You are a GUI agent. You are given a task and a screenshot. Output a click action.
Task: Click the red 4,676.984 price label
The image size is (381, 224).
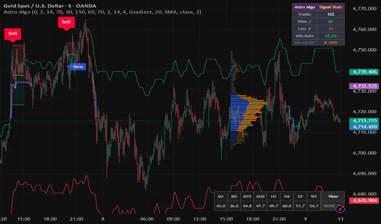coord(364,200)
